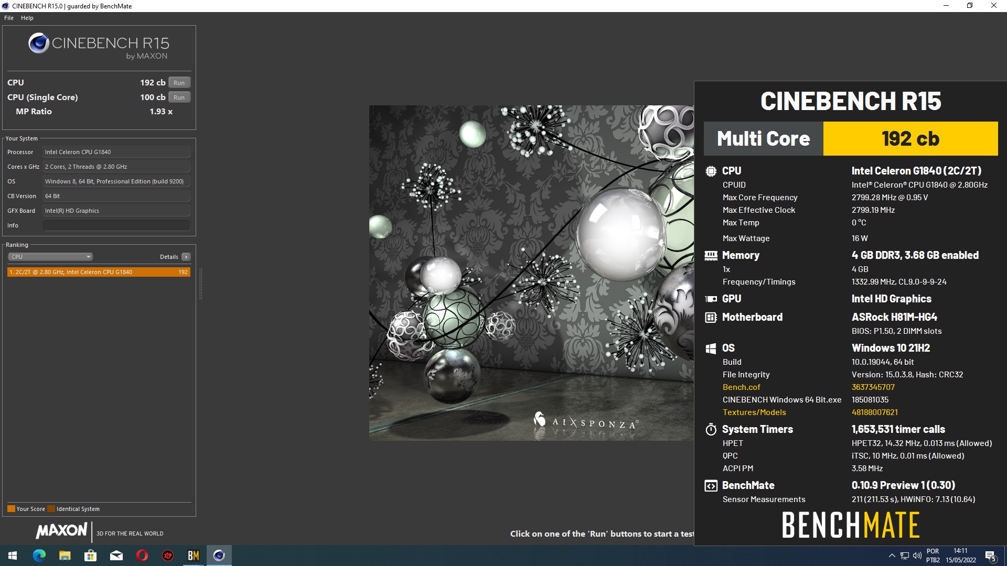Open the network tray icon
This screenshot has width=1007, height=566.
click(x=905, y=556)
